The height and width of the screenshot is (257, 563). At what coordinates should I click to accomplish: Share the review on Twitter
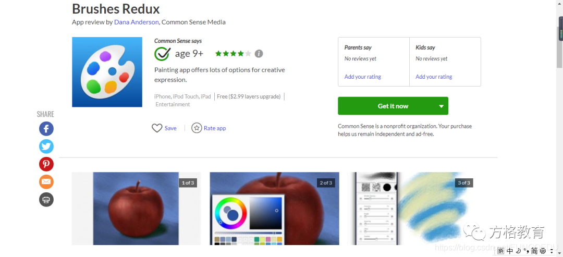tap(46, 146)
